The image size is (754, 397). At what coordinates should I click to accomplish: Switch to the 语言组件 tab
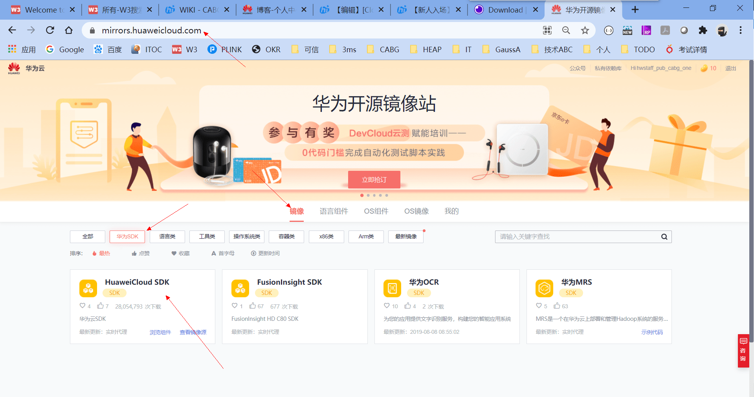click(334, 211)
